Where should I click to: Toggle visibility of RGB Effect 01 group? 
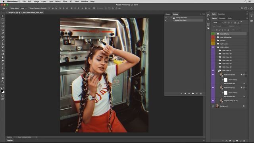click(x=213, y=70)
